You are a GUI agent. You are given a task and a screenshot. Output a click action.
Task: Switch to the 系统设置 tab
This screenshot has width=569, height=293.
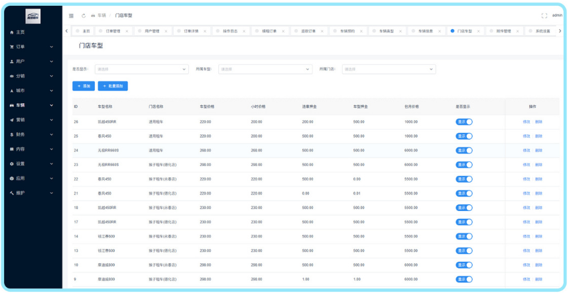pyautogui.click(x=540, y=31)
